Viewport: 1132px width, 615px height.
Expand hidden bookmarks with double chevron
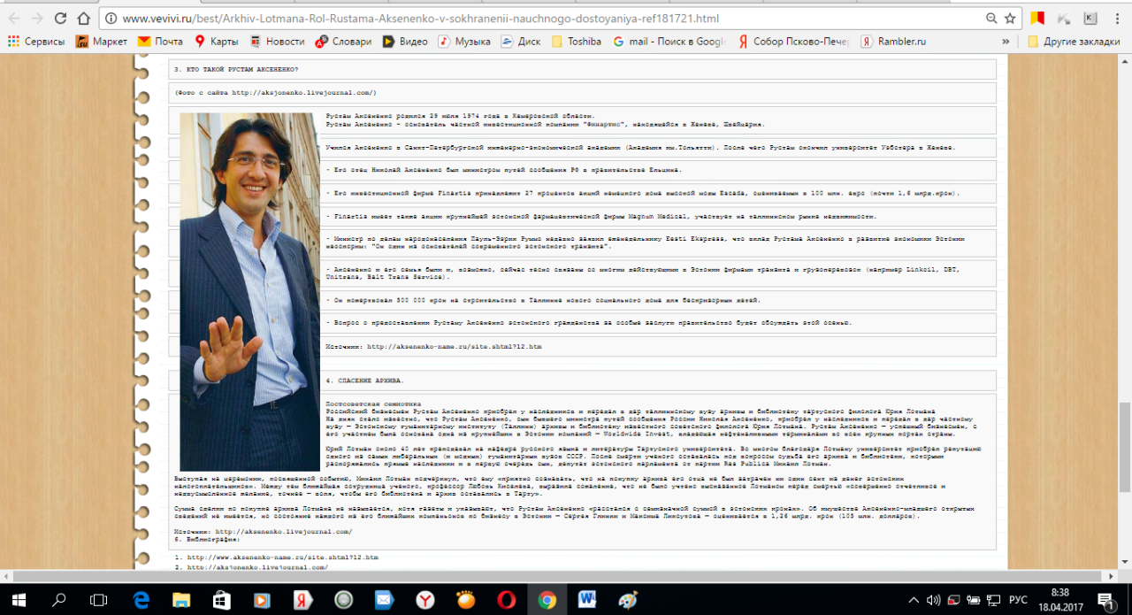(x=1006, y=41)
